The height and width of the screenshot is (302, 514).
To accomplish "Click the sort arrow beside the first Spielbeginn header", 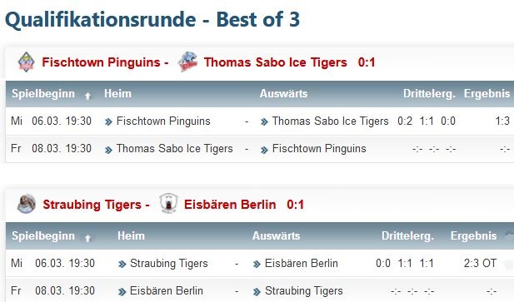I will click(x=87, y=96).
